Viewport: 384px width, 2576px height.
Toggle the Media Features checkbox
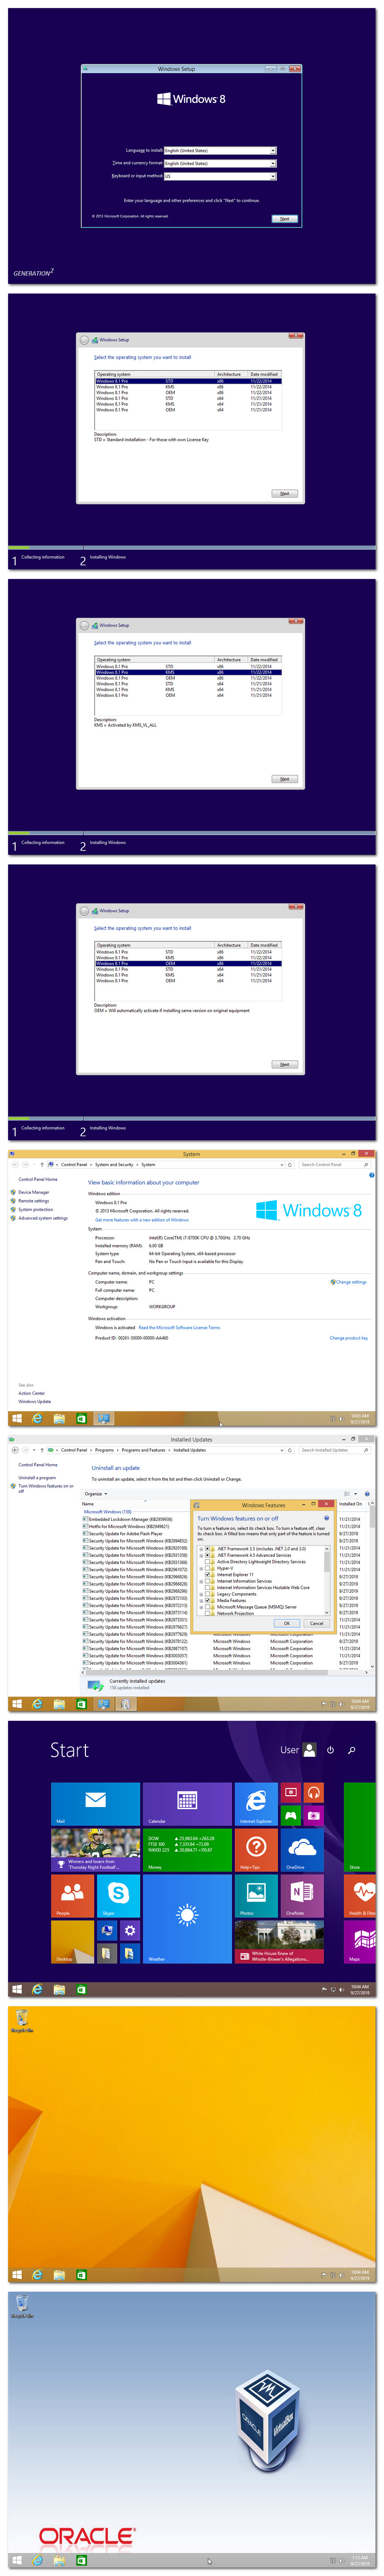pyautogui.click(x=207, y=1600)
